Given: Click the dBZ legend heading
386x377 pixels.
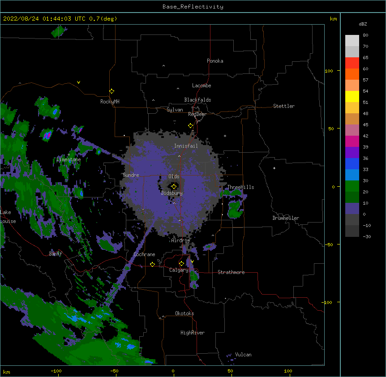Looking at the screenshot, I should pyautogui.click(x=363, y=24).
